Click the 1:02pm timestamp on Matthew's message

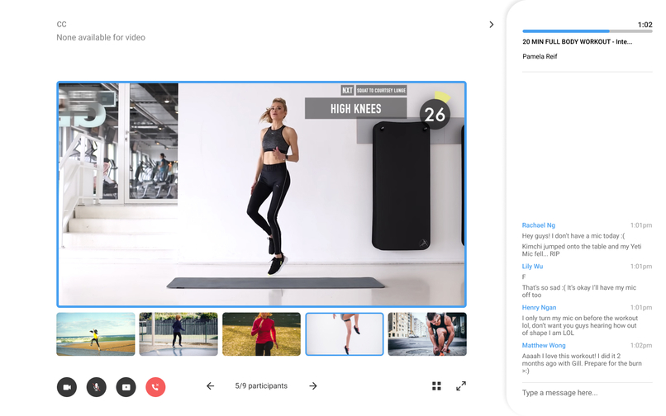pos(641,345)
